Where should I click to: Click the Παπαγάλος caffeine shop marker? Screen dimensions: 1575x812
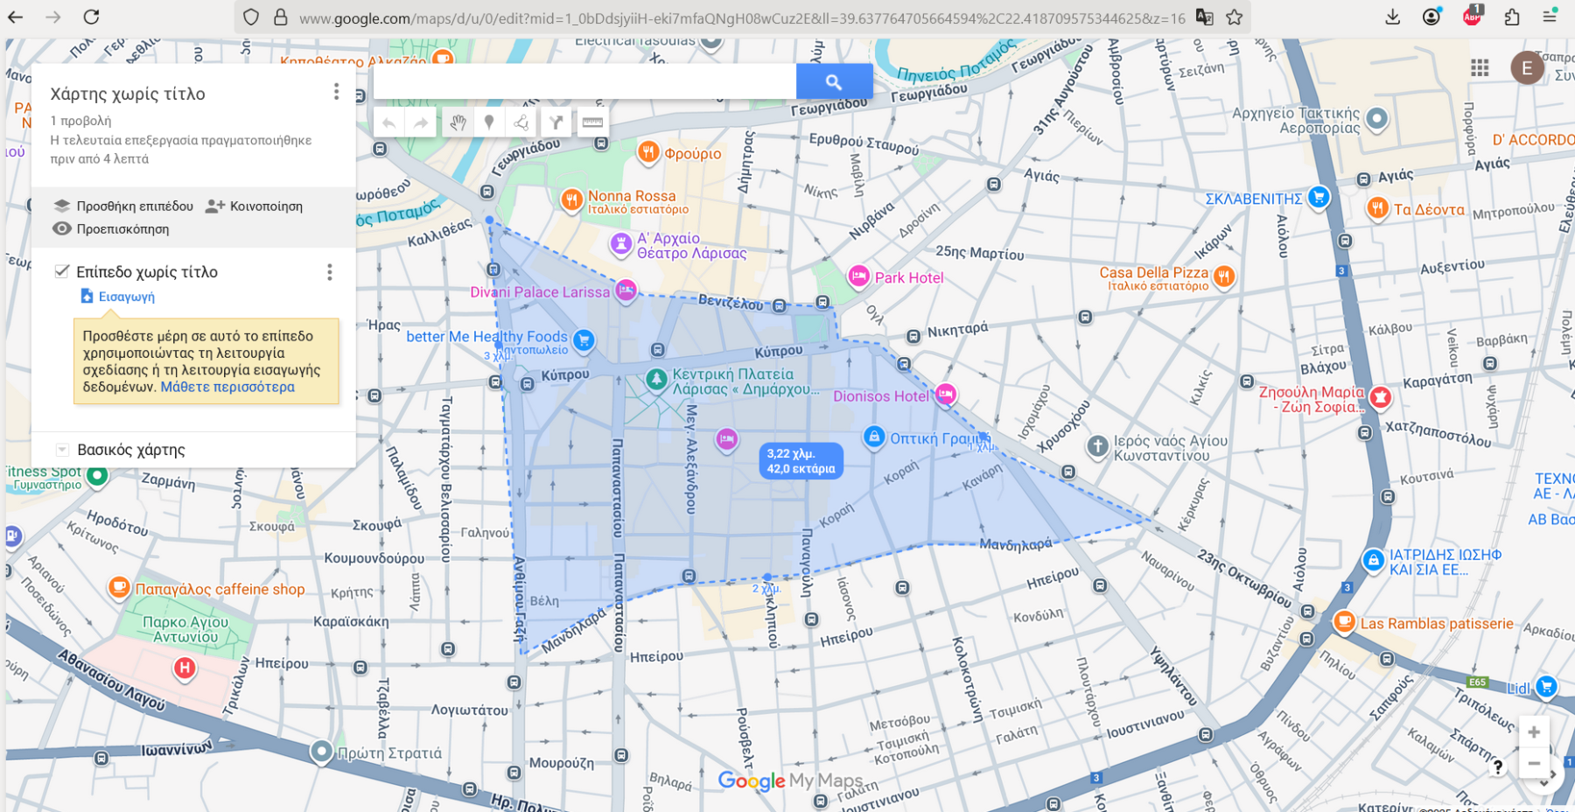pyautogui.click(x=119, y=588)
